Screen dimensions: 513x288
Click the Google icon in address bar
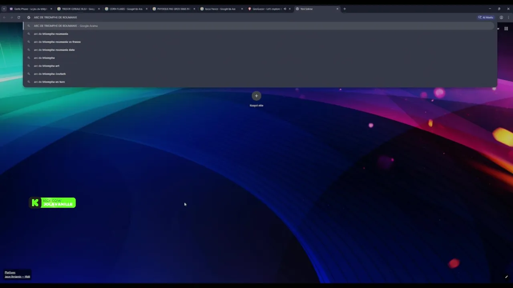pos(28,17)
